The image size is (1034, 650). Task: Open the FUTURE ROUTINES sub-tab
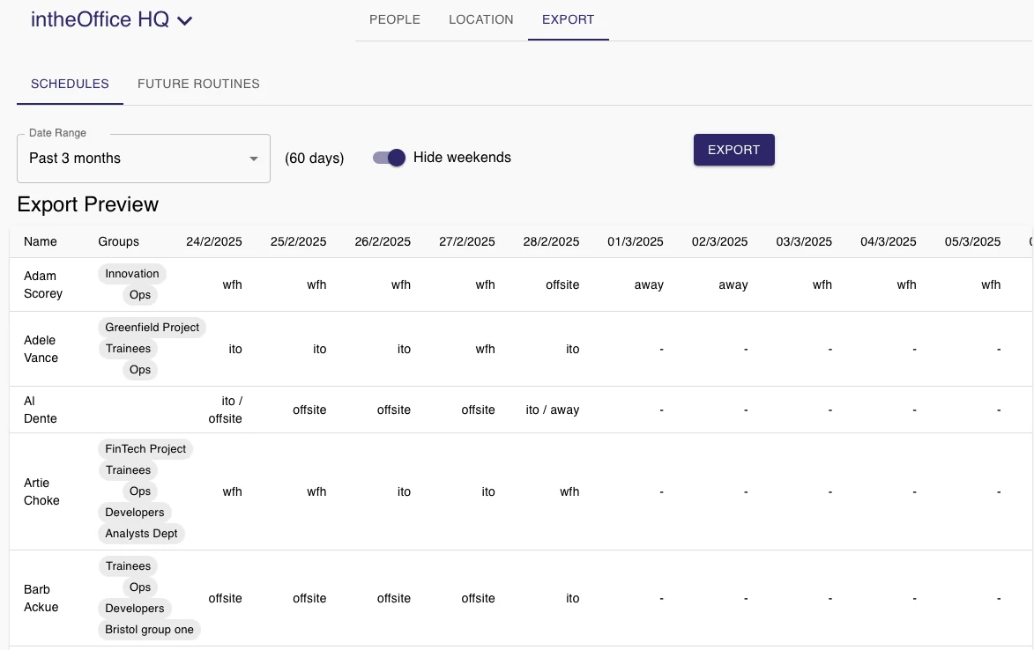coord(198,84)
